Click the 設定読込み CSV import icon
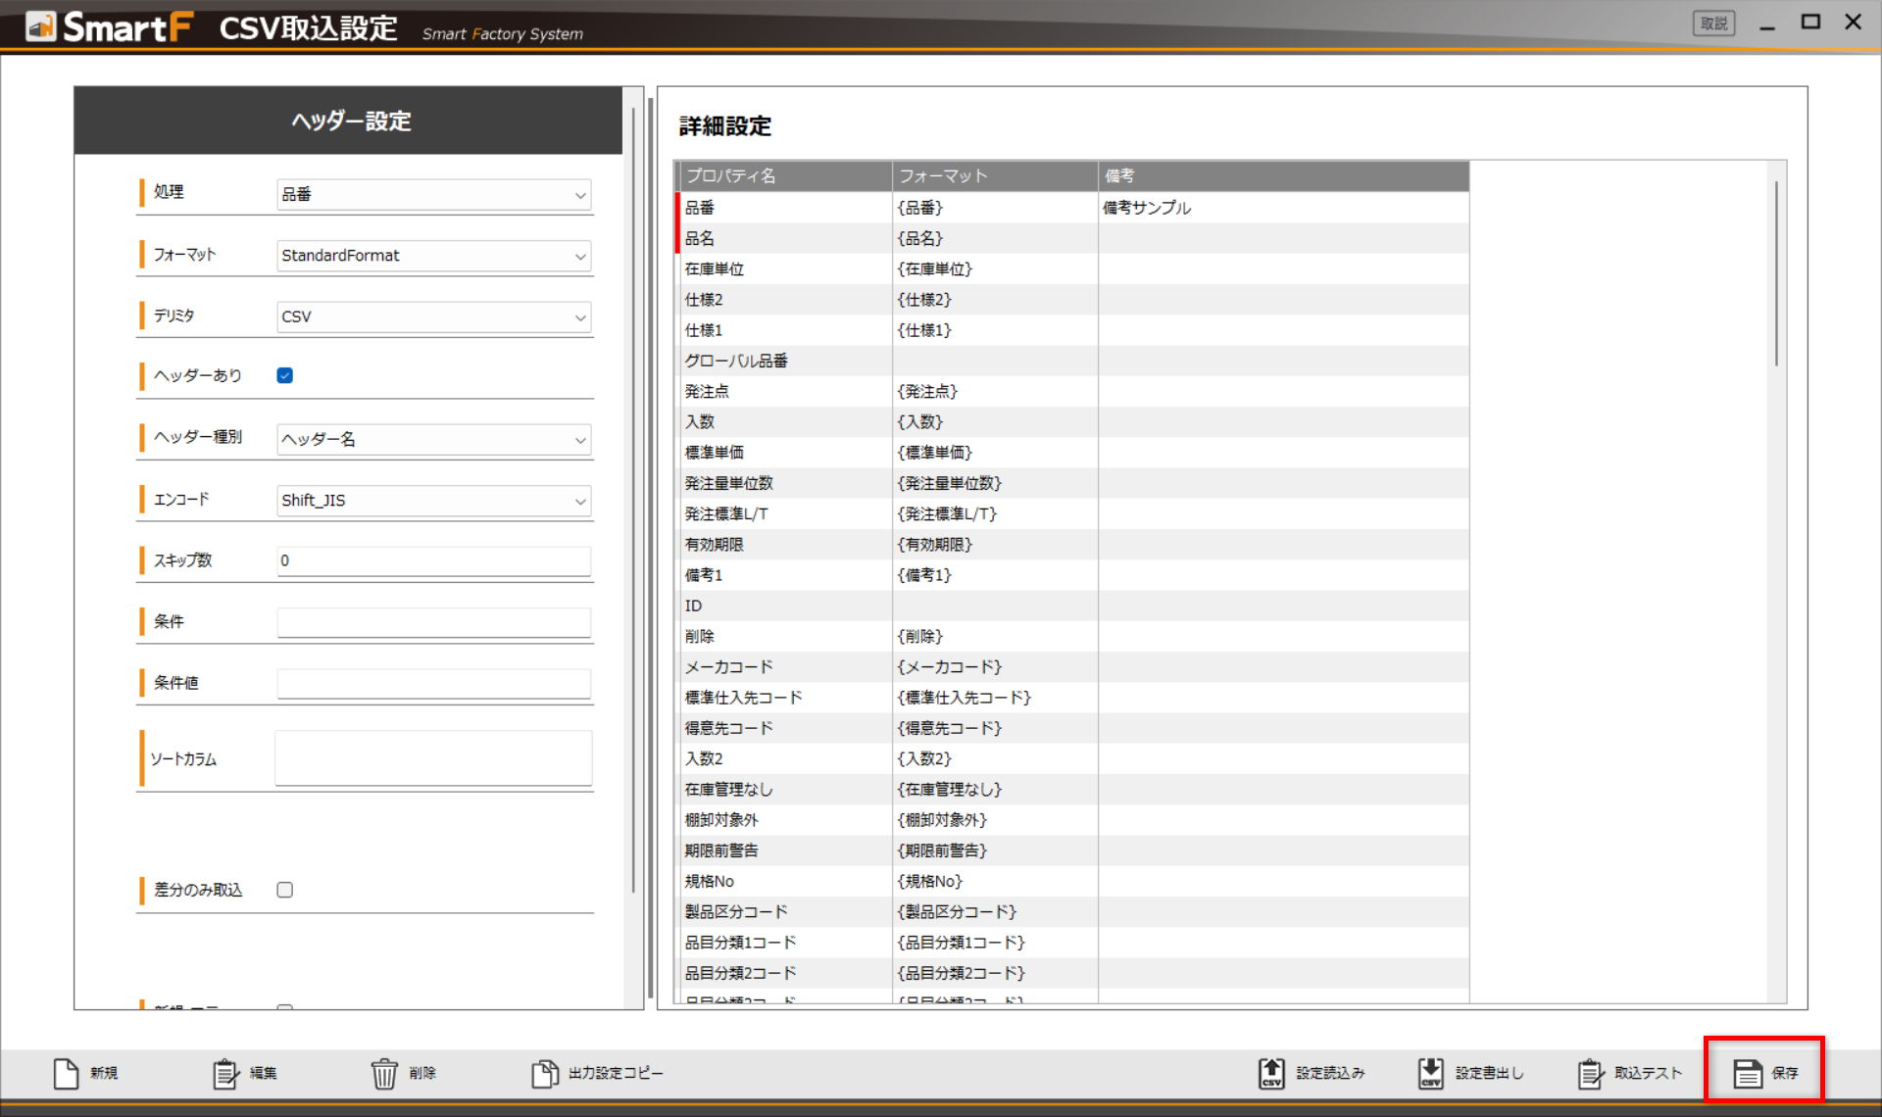Image resolution: width=1882 pixels, height=1117 pixels. (x=1271, y=1074)
